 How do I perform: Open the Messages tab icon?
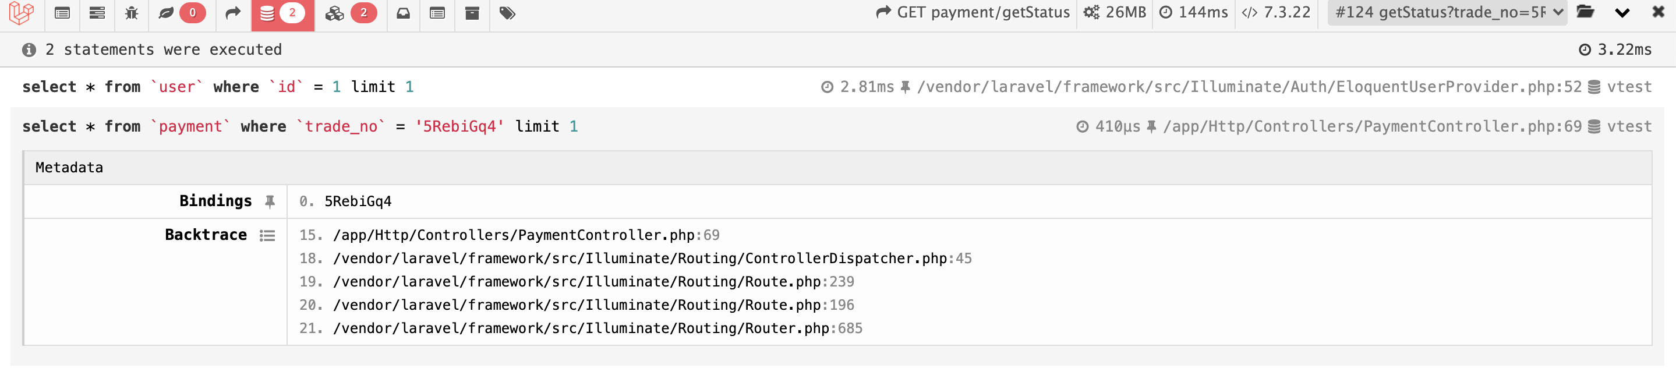coord(62,13)
